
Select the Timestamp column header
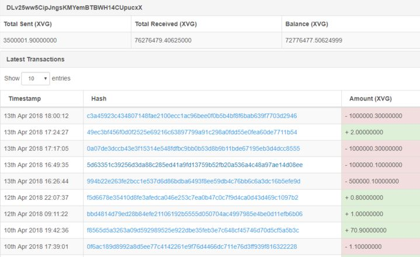25,99
